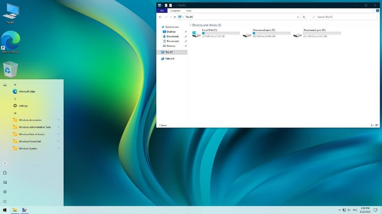Click the volume icon in the system tray
This screenshot has width=382, height=214.
click(349, 210)
